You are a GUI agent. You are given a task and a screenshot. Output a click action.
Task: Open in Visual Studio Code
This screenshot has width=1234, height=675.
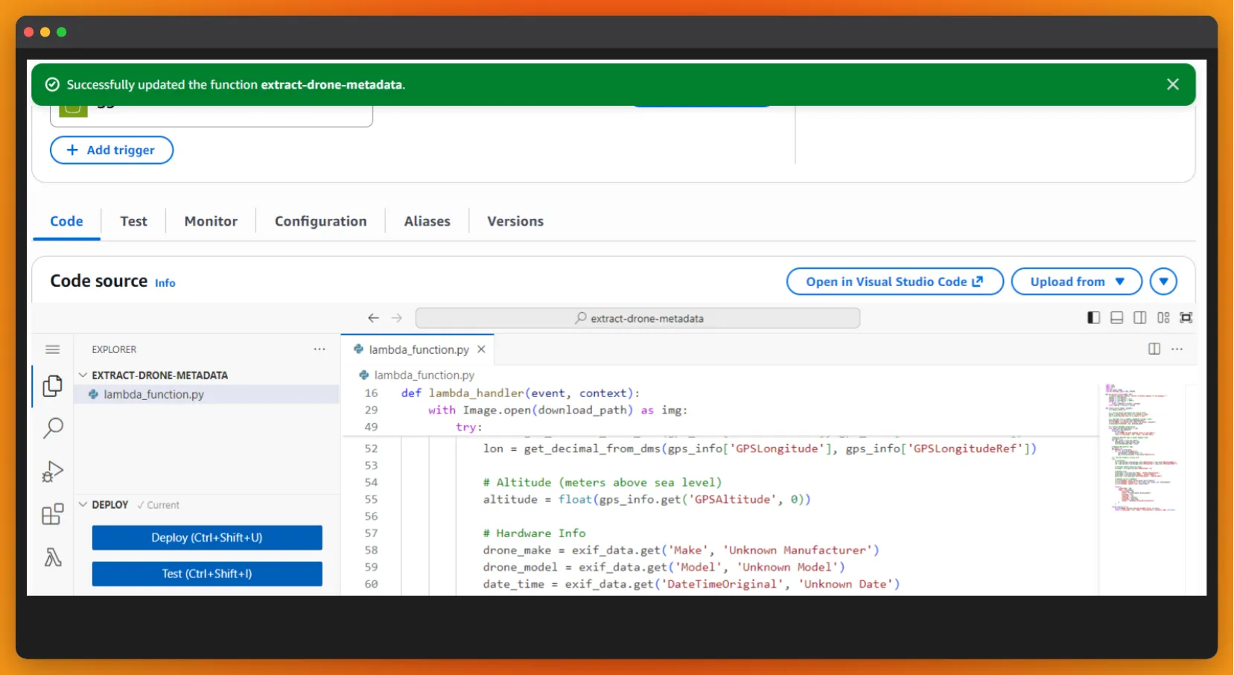coord(894,282)
